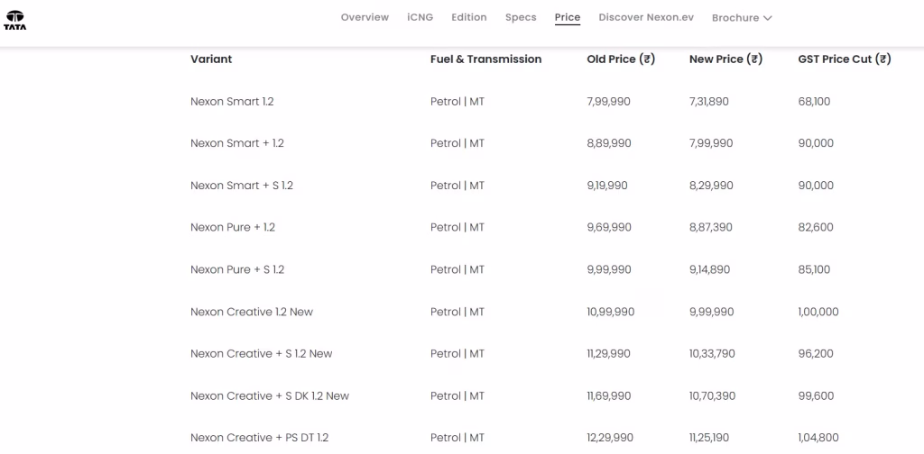Viewport: 924px width, 454px height.
Task: Select the Nexon Creative 1.2 New variant
Action: 252,312
